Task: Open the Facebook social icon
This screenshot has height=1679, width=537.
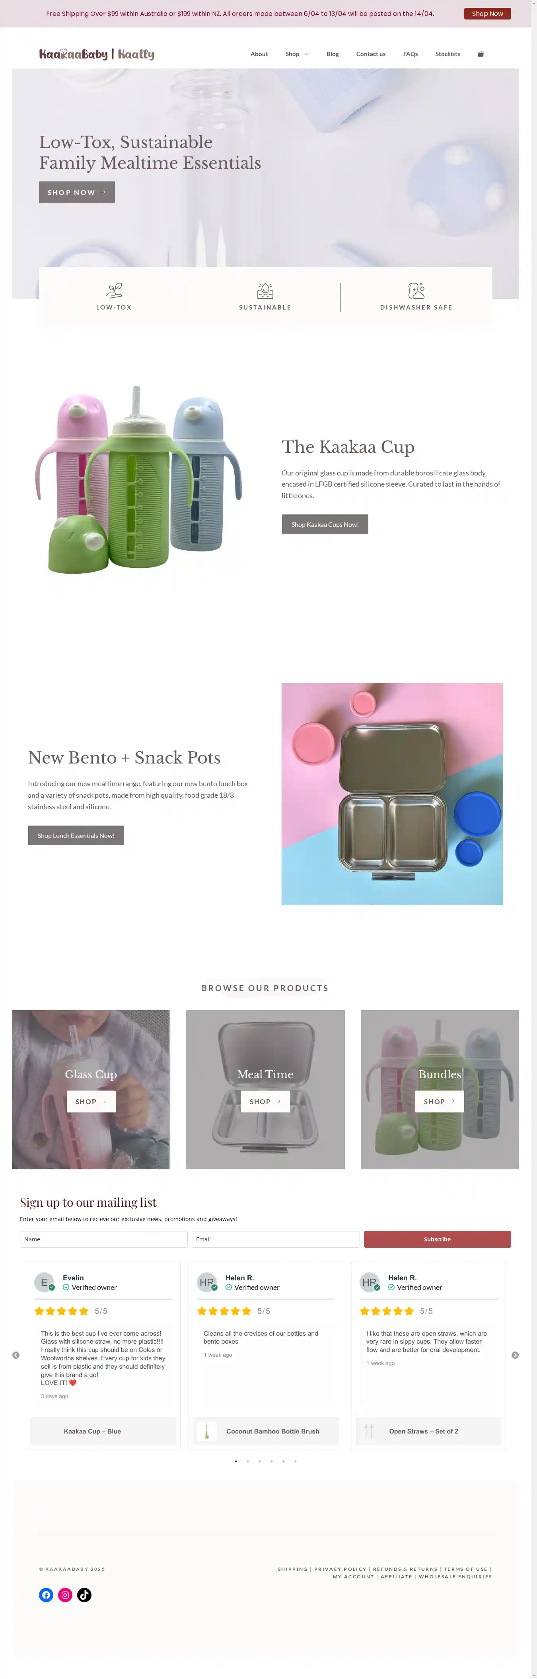Action: pos(46,1595)
